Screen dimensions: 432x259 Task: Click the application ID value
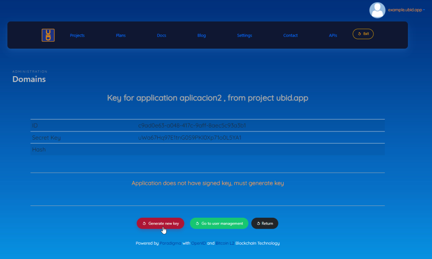(x=192, y=125)
